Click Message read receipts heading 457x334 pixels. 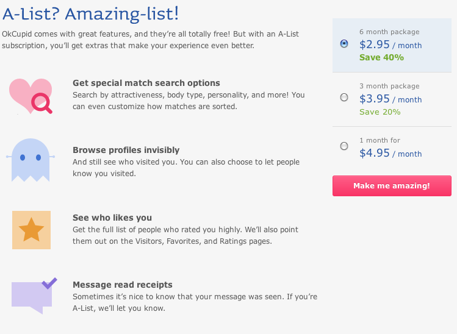coord(123,285)
